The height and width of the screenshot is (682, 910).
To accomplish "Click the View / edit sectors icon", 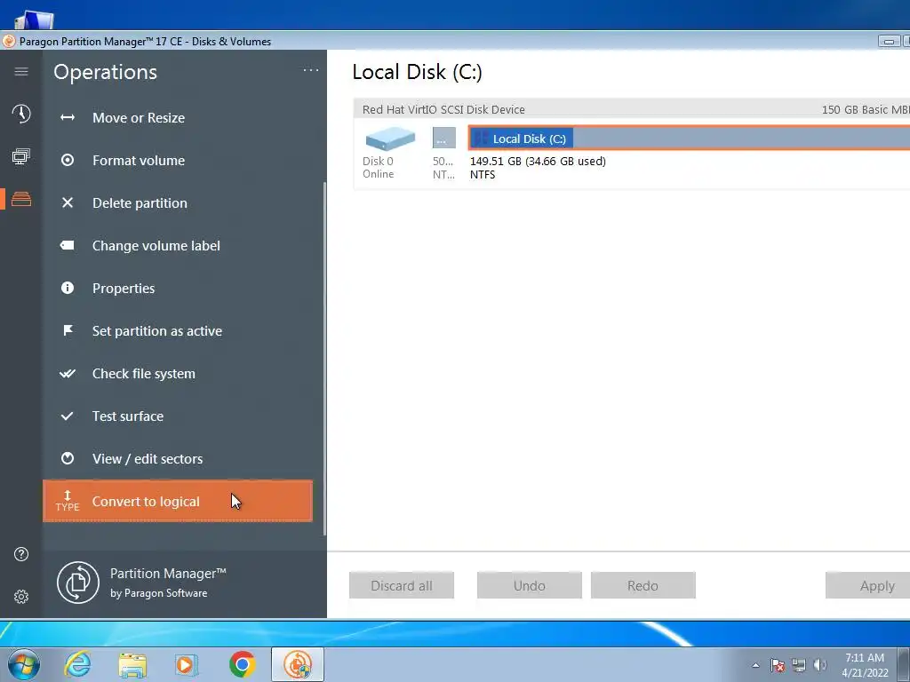I will (x=68, y=459).
